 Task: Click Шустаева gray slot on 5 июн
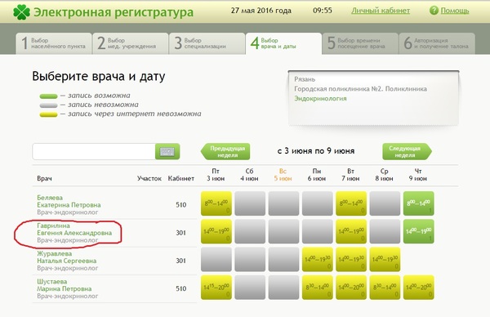pos(283,288)
